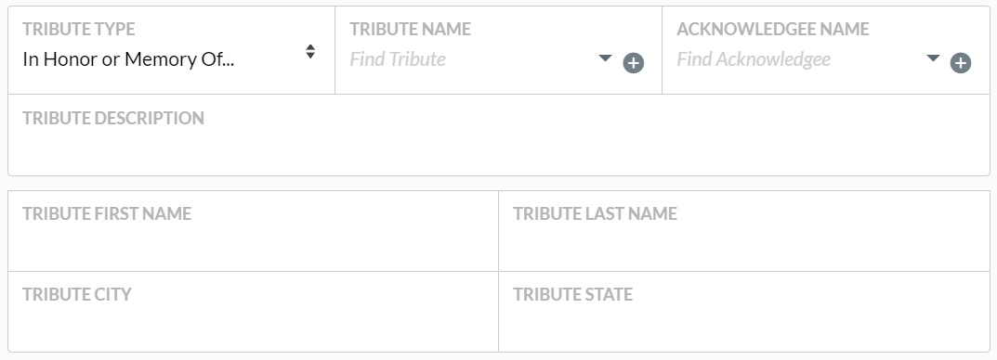Click the TRIBUTE DESCRIPTION label
The image size is (997, 360).
coord(113,118)
